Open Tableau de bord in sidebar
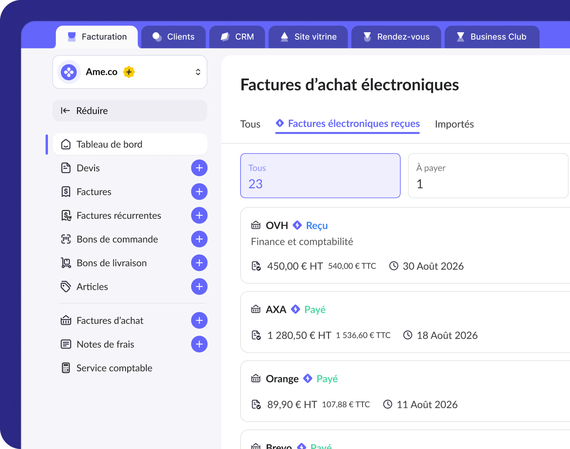 (x=130, y=144)
